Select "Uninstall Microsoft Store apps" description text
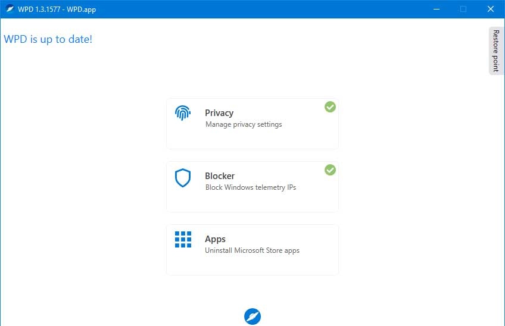The image size is (505, 326). click(x=253, y=250)
